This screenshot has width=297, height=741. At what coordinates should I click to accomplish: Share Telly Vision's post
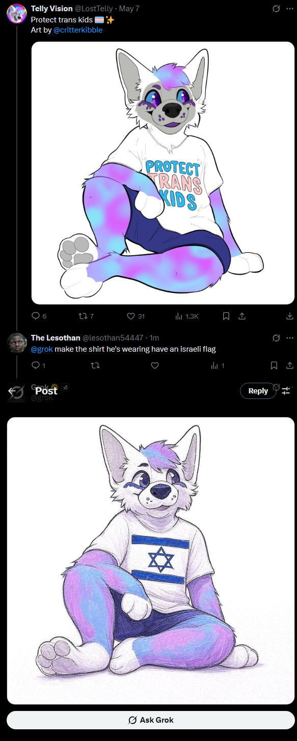(x=242, y=316)
